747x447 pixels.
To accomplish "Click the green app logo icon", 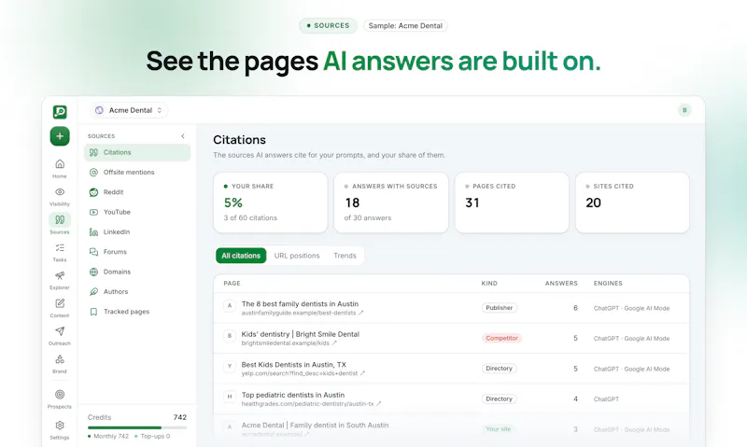I will tap(60, 112).
